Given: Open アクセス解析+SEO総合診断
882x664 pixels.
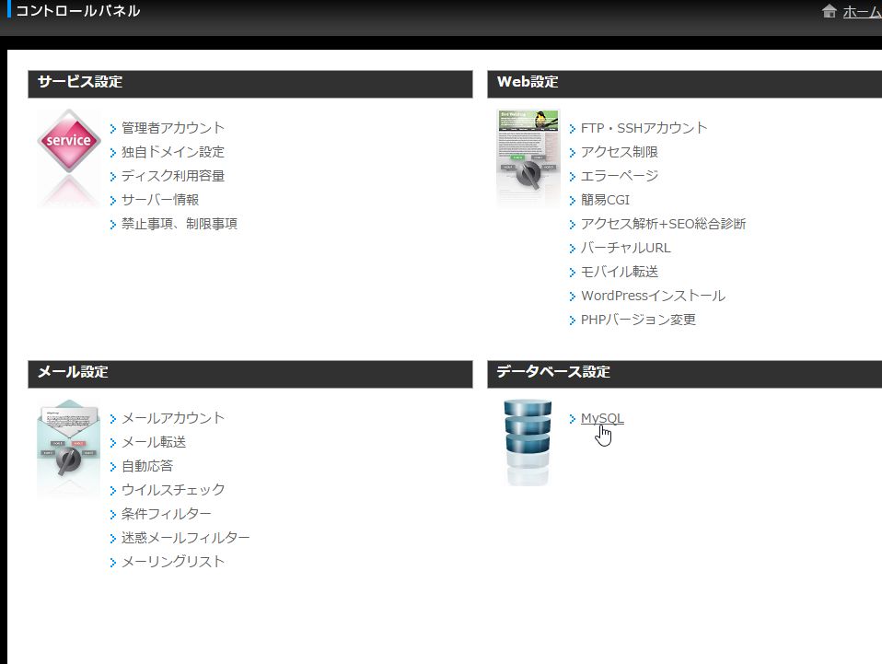Looking at the screenshot, I should click(x=663, y=224).
